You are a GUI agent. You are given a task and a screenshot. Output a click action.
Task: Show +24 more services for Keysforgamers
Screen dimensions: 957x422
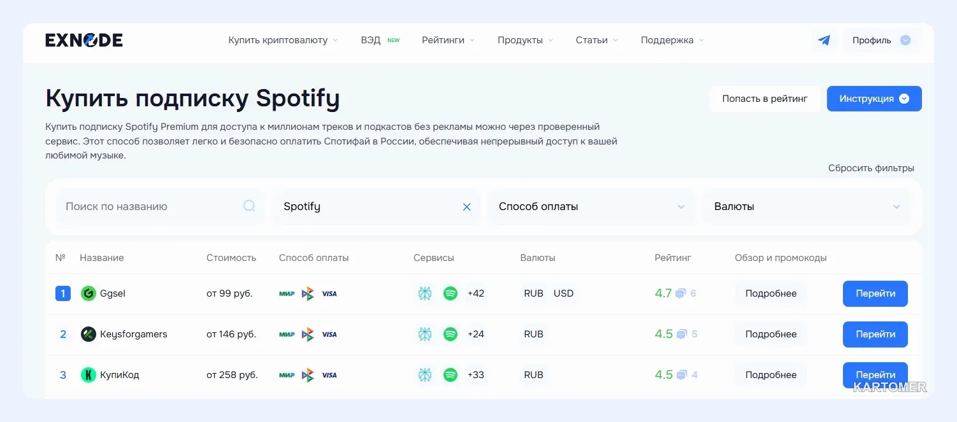476,334
